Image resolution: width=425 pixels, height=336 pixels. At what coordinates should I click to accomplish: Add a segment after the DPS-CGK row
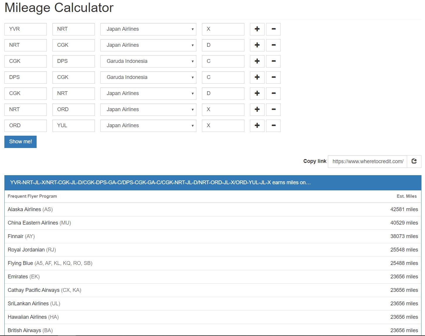pos(257,77)
